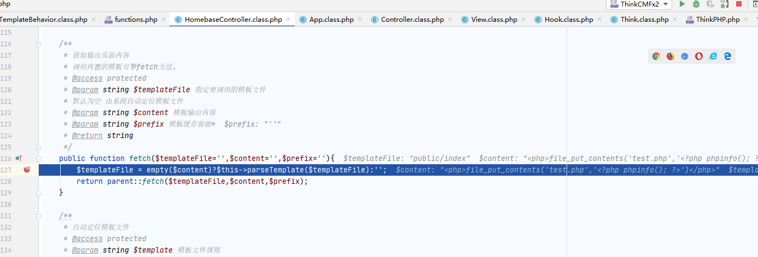The image size is (758, 257).
Task: Close HomebaseController.class.php tab
Action: tap(288, 19)
